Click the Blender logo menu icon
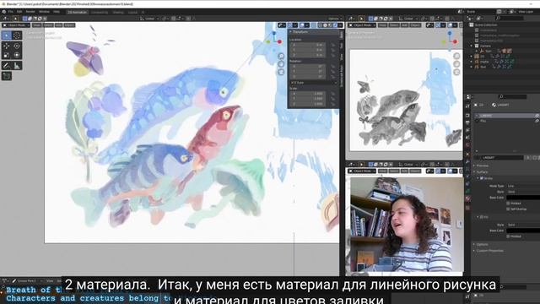540x304 pixels. click(x=3, y=12)
